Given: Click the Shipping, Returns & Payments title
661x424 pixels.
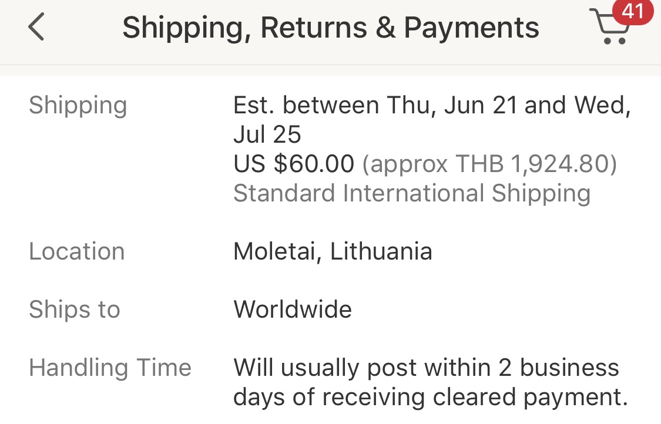Looking at the screenshot, I should [330, 28].
